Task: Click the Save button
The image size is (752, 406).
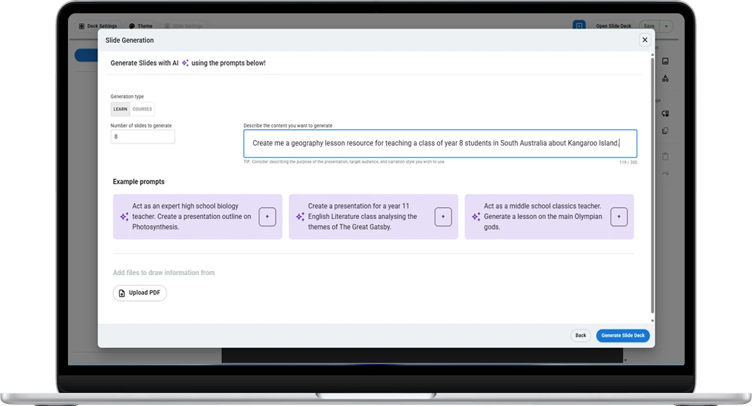Action: [649, 27]
